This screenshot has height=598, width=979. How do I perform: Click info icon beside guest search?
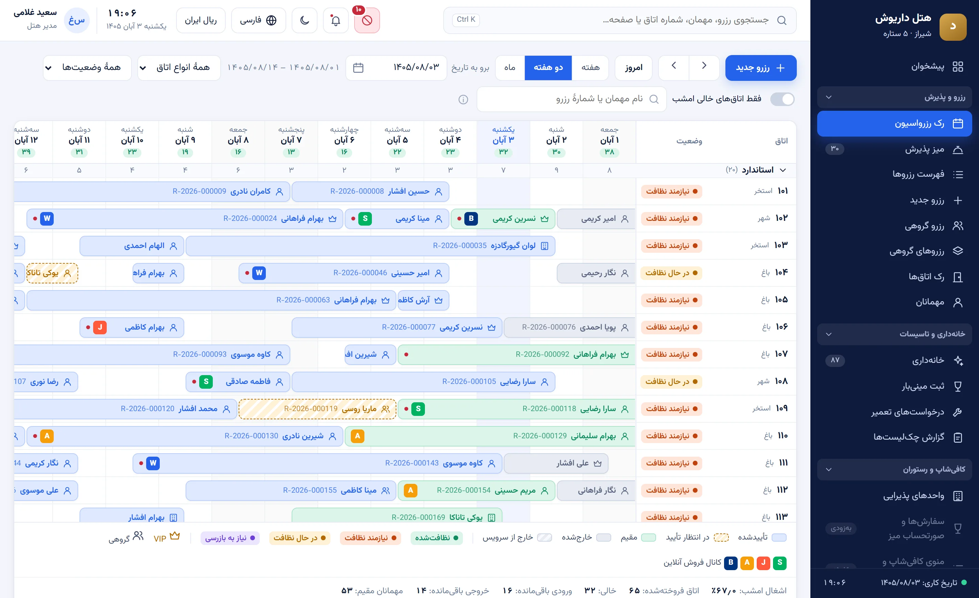click(x=463, y=99)
